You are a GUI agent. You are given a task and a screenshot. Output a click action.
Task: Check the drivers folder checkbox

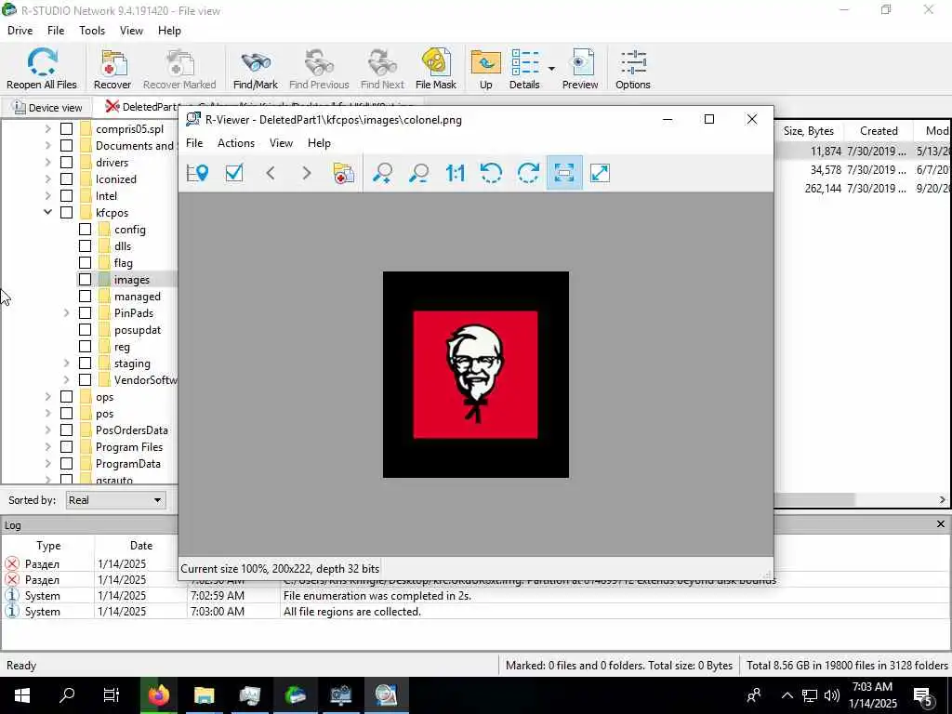pyautogui.click(x=67, y=162)
